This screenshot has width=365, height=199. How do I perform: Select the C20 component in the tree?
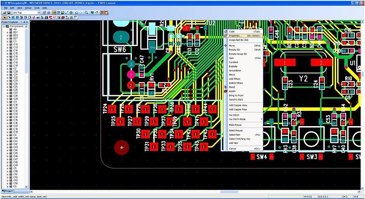[x=15, y=71]
